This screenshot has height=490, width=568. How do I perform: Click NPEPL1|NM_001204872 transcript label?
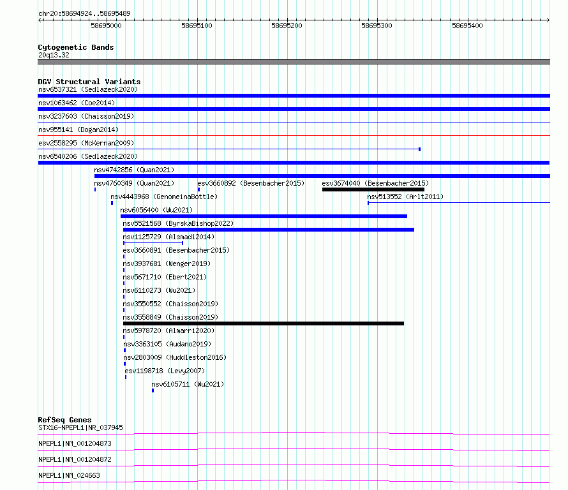(x=75, y=459)
